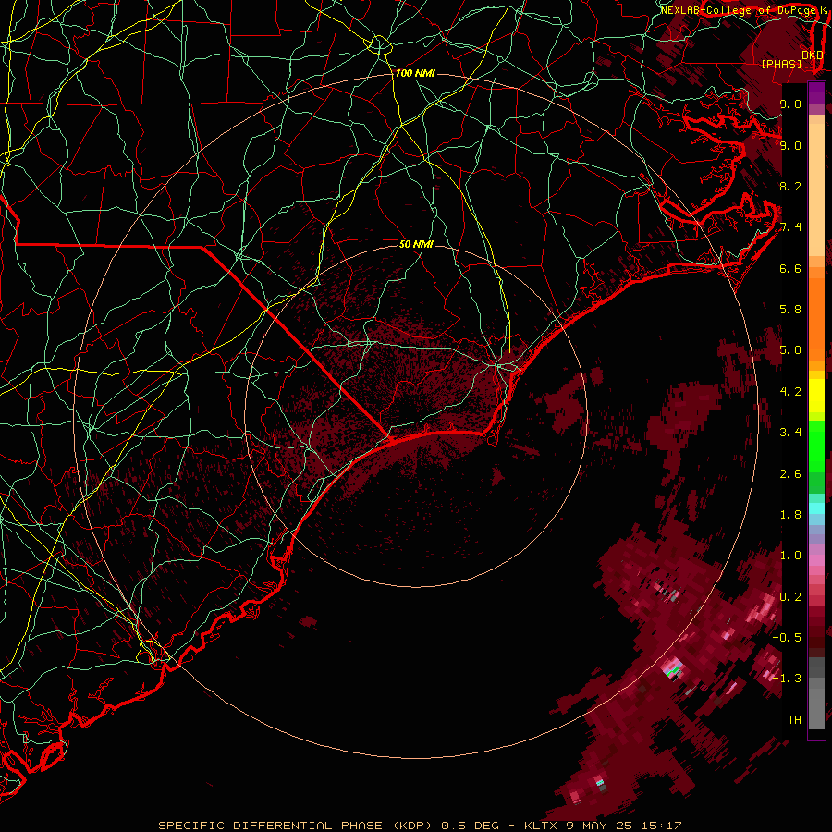Click the 1.8 value on the color scale
Screen dimensions: 832x832
pos(790,515)
